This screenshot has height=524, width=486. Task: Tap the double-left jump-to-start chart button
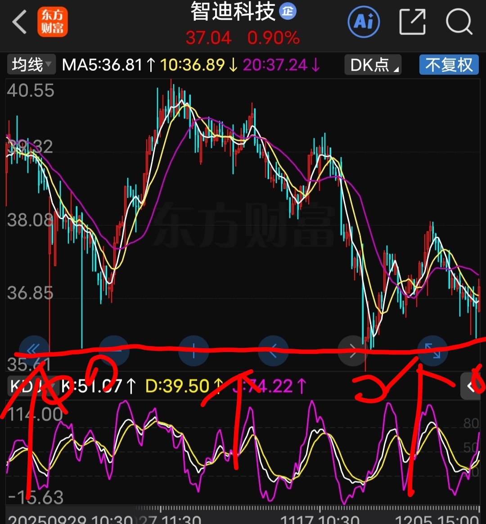[34, 351]
